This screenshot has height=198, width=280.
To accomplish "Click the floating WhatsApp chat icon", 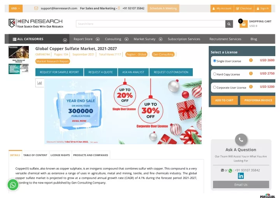I will pyautogui.click(x=13, y=185).
